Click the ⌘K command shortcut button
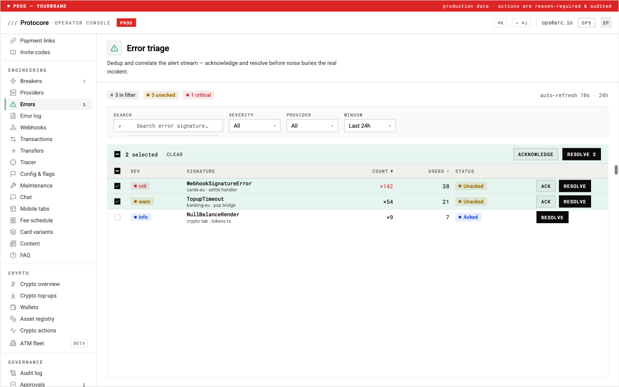This screenshot has height=387, width=619. coord(500,23)
